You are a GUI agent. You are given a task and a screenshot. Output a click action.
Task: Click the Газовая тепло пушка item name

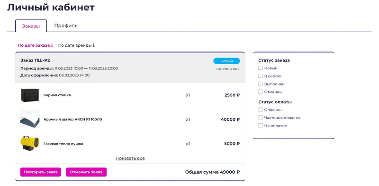point(63,144)
